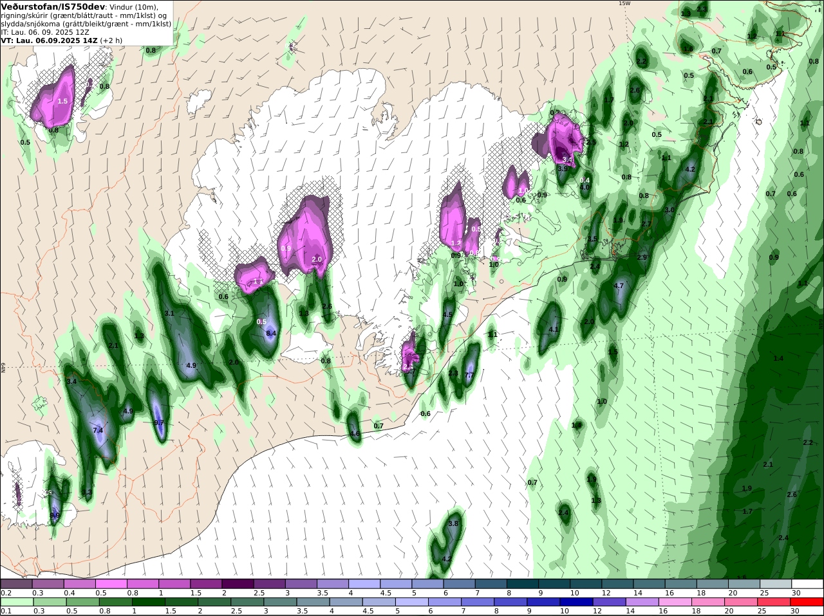Click the 4.7 rainfall value label
Image resolution: width=824 pixels, height=616 pixels.
pyautogui.click(x=619, y=285)
